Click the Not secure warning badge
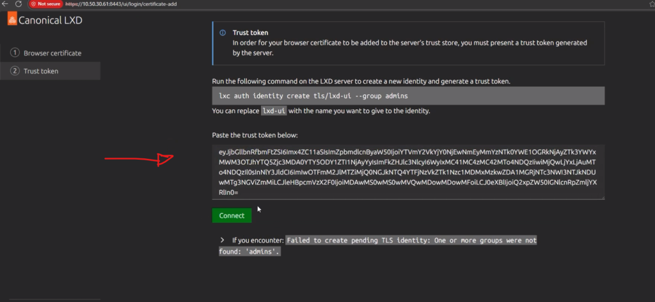The width and height of the screenshot is (655, 302). click(46, 4)
